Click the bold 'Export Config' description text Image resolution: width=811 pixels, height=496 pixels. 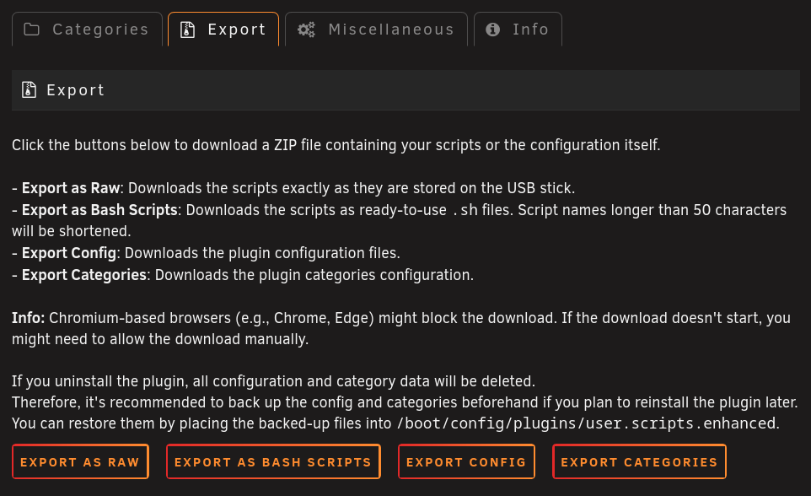tap(69, 253)
